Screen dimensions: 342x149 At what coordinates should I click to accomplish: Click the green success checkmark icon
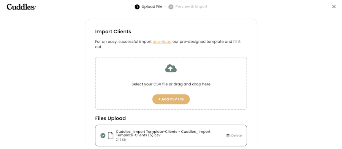[103, 135]
